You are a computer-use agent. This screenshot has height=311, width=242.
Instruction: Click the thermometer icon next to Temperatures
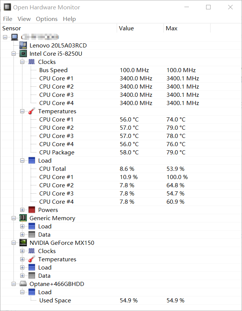tap(32, 111)
